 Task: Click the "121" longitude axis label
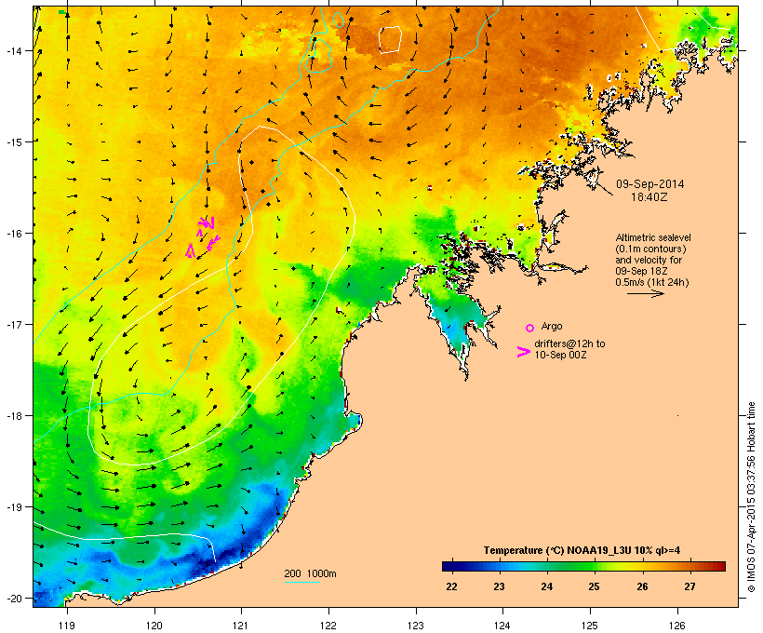pos(241,626)
